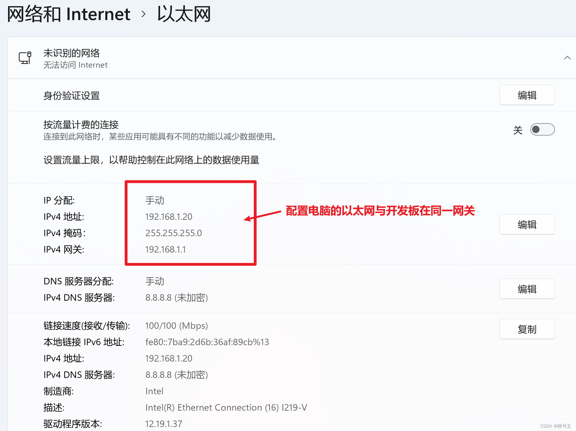This screenshot has width=576, height=431.
Task: Select 8.8.8.8 (未加密) above the 制造商 row
Action: pos(177,375)
